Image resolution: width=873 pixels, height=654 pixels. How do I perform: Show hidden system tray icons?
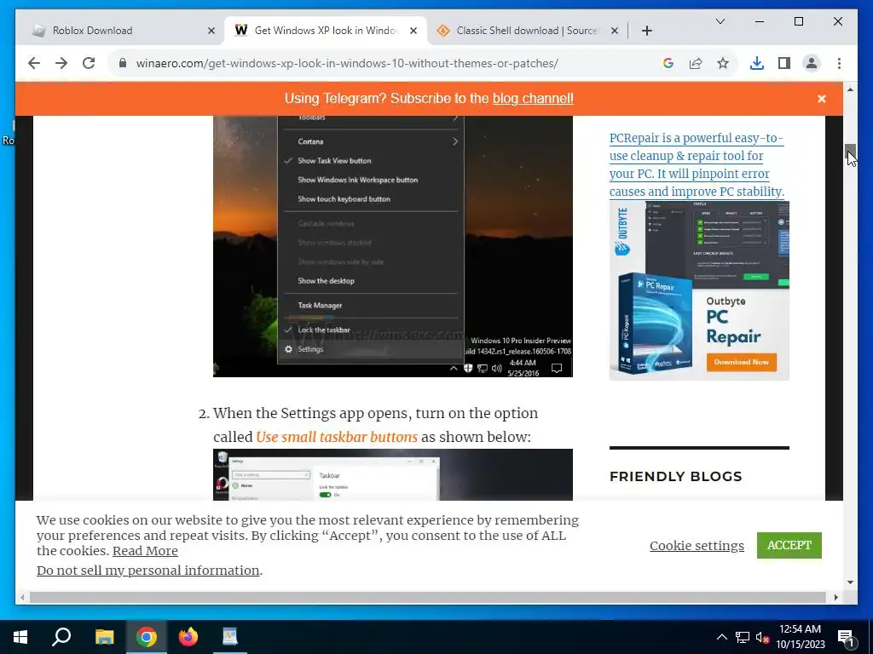tap(721, 637)
